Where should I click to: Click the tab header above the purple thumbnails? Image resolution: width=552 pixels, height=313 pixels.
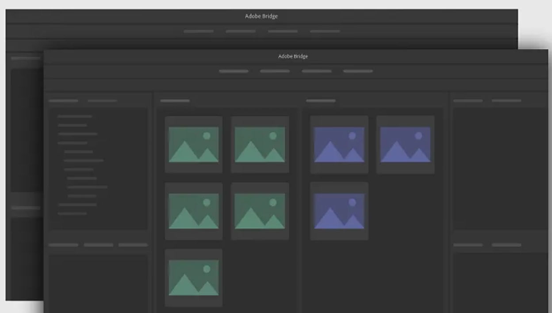[321, 101]
